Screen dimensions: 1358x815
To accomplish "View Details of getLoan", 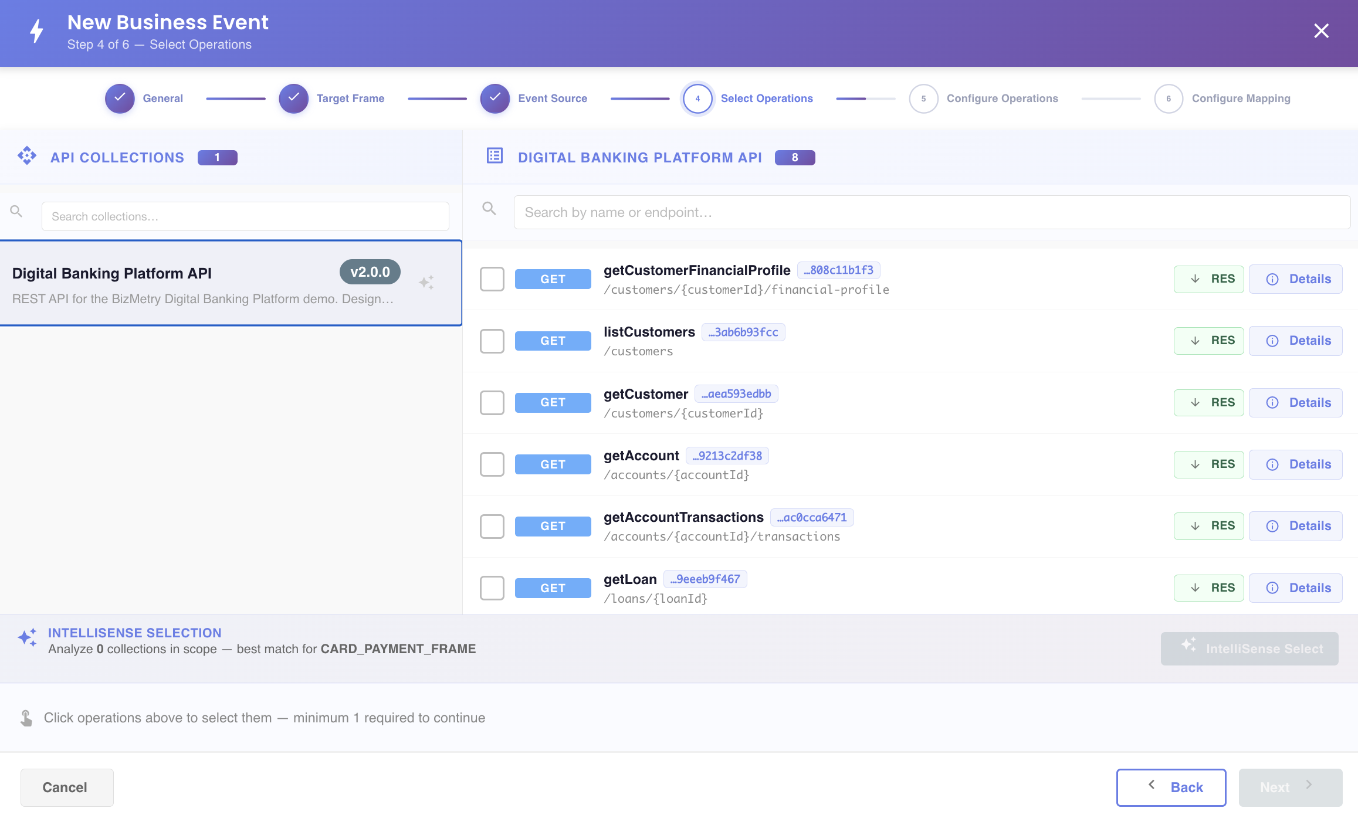I will point(1296,588).
